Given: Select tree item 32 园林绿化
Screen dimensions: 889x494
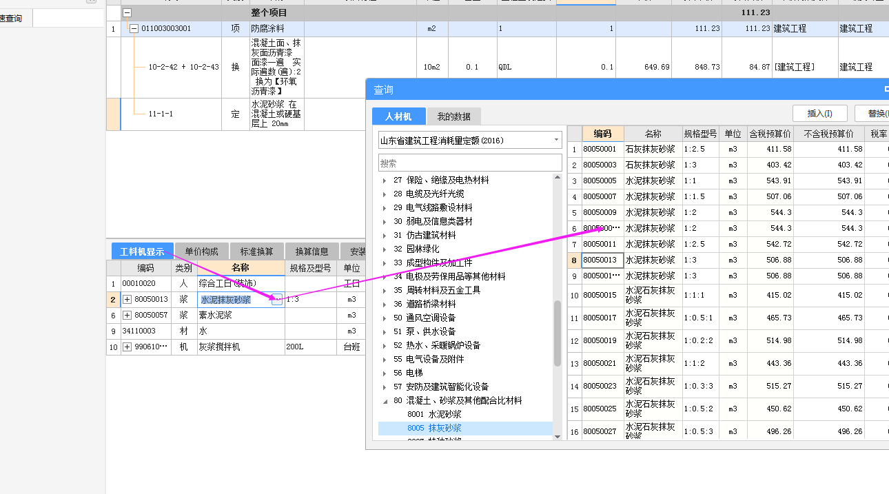Looking at the screenshot, I should [416, 249].
